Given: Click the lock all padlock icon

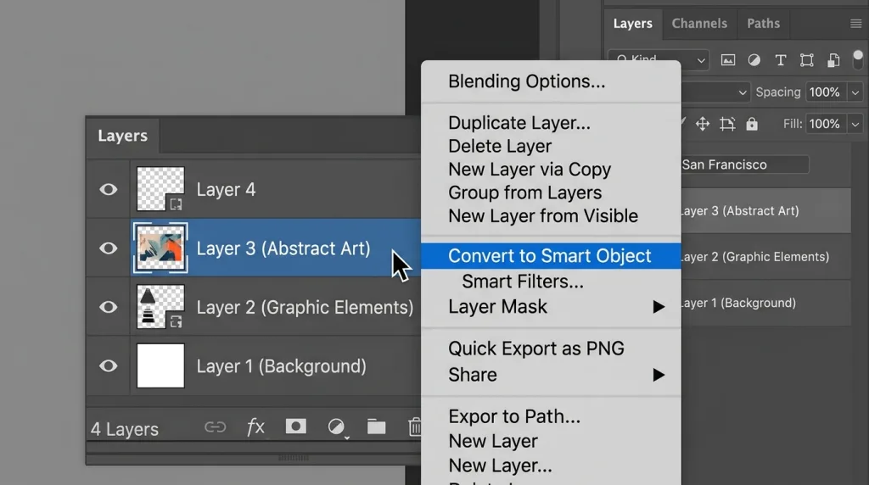Looking at the screenshot, I should pyautogui.click(x=752, y=124).
